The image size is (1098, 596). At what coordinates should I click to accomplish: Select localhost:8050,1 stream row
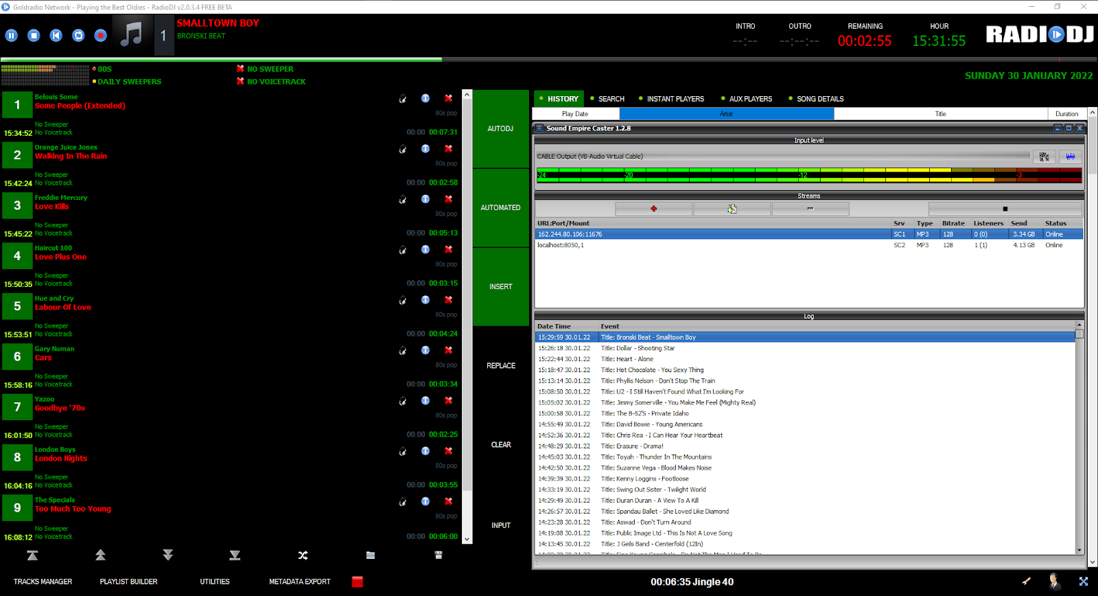[809, 245]
